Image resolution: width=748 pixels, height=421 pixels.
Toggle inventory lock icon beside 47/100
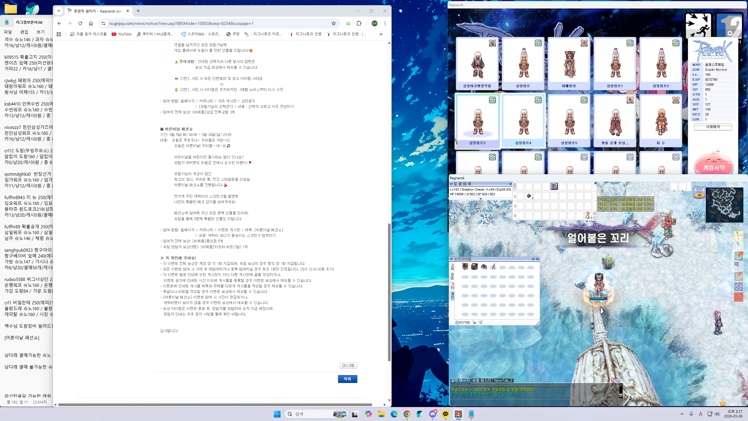point(474,322)
